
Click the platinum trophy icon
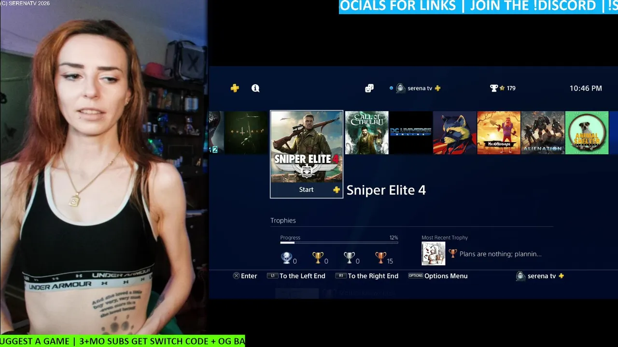(286, 258)
